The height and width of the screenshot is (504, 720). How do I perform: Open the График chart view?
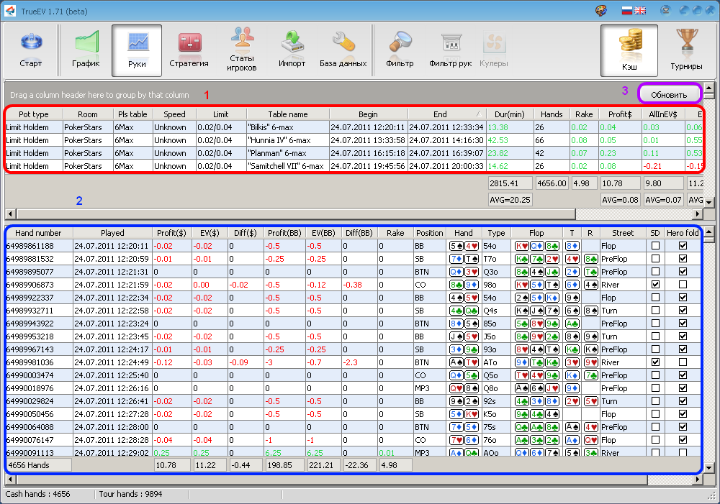tap(86, 50)
